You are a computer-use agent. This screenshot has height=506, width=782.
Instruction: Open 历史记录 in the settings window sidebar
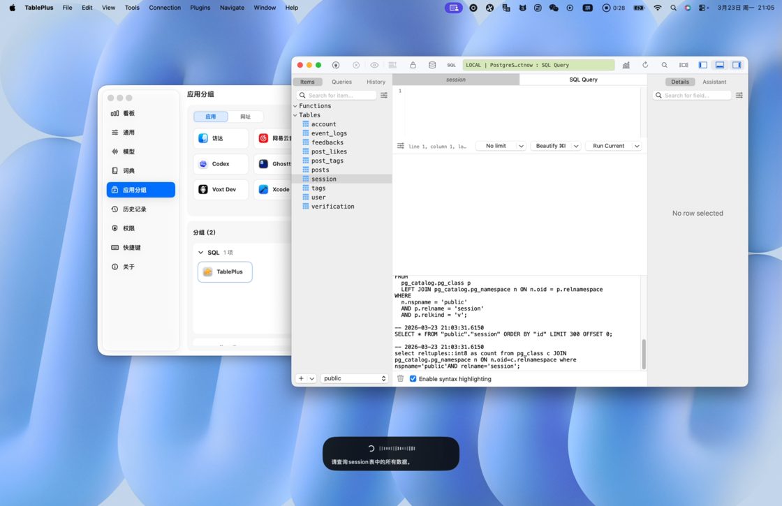(140, 209)
